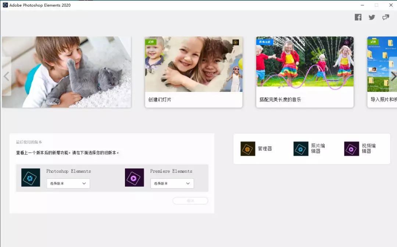Click the Premiere Elements label text
The width and height of the screenshot is (397, 247).
point(171,171)
